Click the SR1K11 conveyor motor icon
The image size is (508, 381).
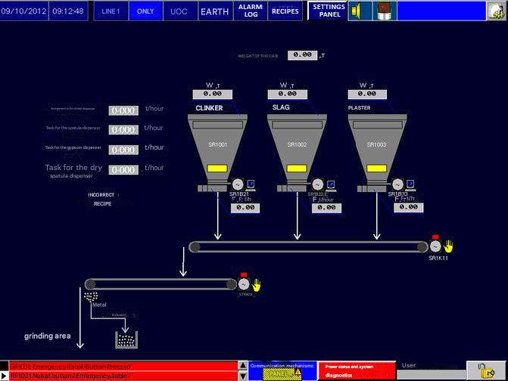[x=435, y=246]
